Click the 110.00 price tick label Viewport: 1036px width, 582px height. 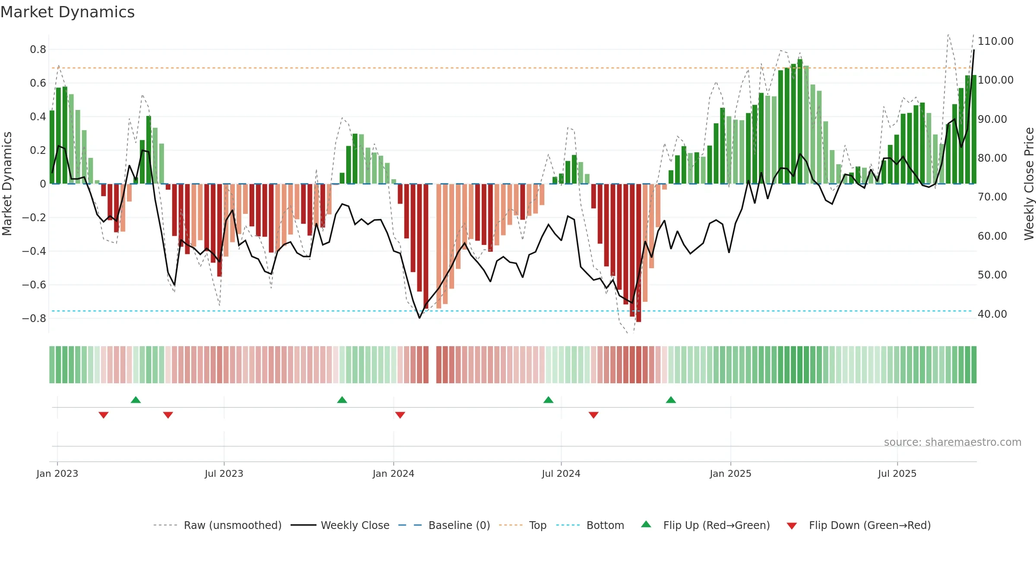(x=996, y=41)
